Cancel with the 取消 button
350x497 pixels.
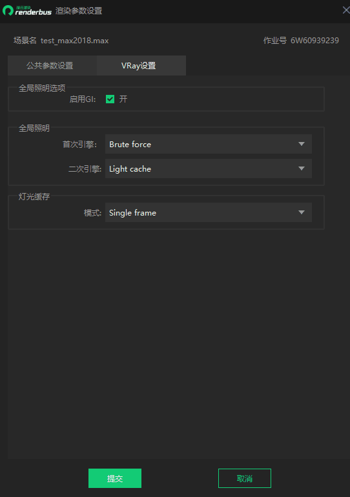click(x=245, y=478)
